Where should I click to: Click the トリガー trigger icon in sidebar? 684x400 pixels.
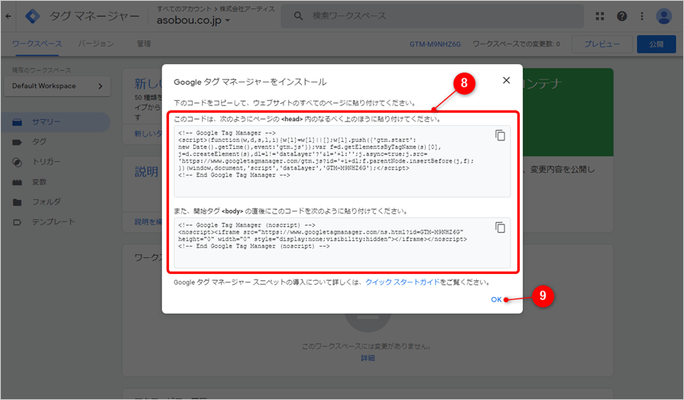click(17, 162)
